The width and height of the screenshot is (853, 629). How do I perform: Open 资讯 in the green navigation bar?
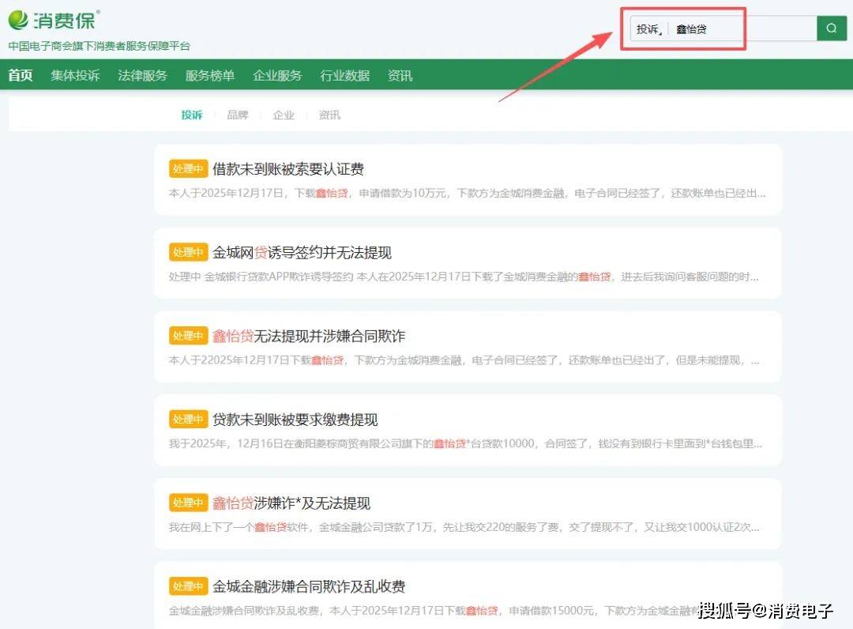[400, 76]
